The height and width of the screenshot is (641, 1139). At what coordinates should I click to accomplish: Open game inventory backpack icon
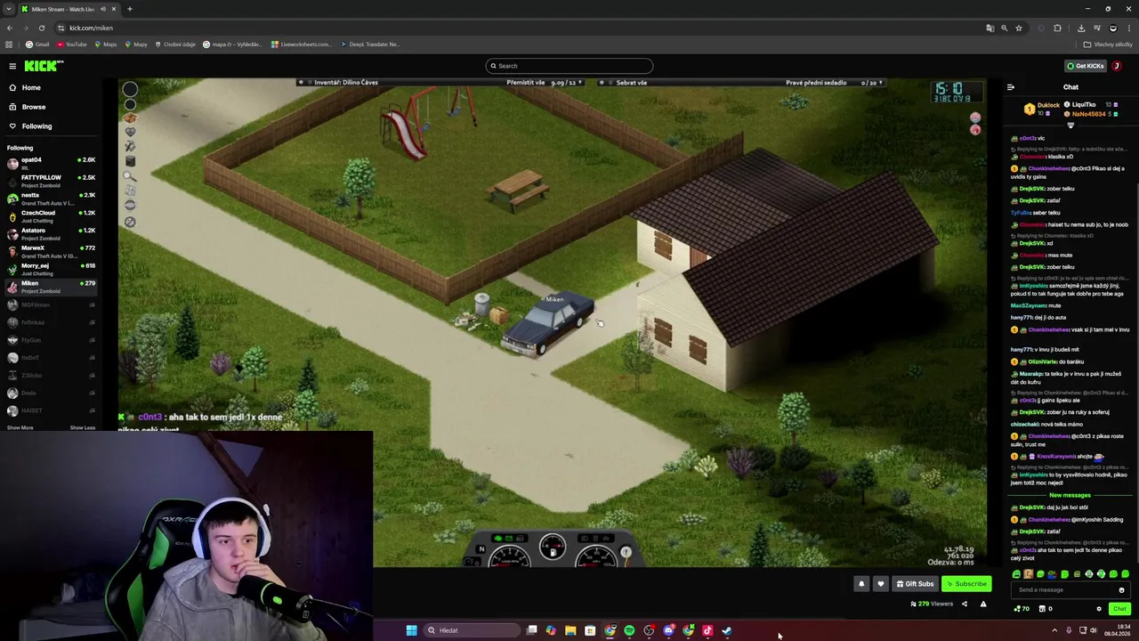point(130,118)
